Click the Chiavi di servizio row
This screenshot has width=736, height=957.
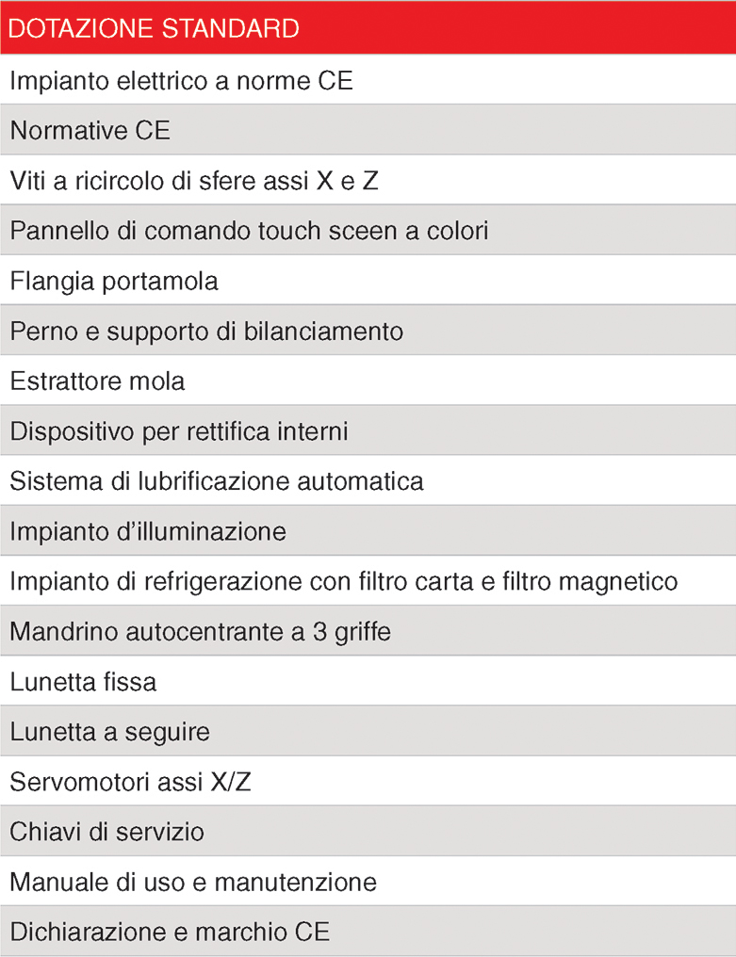pos(368,830)
